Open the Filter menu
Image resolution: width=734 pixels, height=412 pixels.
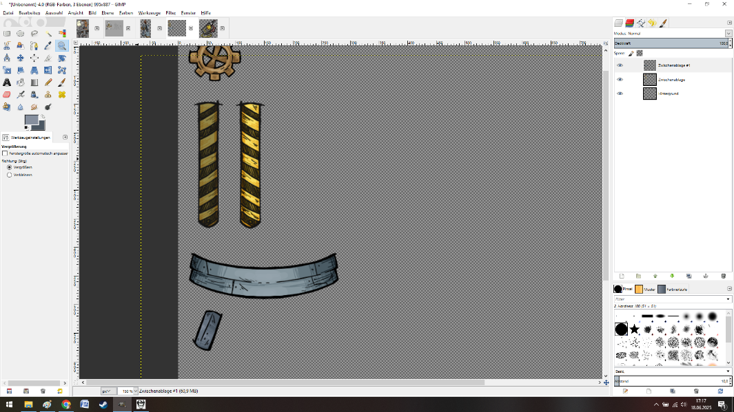(170, 12)
